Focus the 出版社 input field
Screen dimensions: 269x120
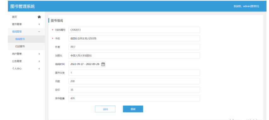click(134, 56)
